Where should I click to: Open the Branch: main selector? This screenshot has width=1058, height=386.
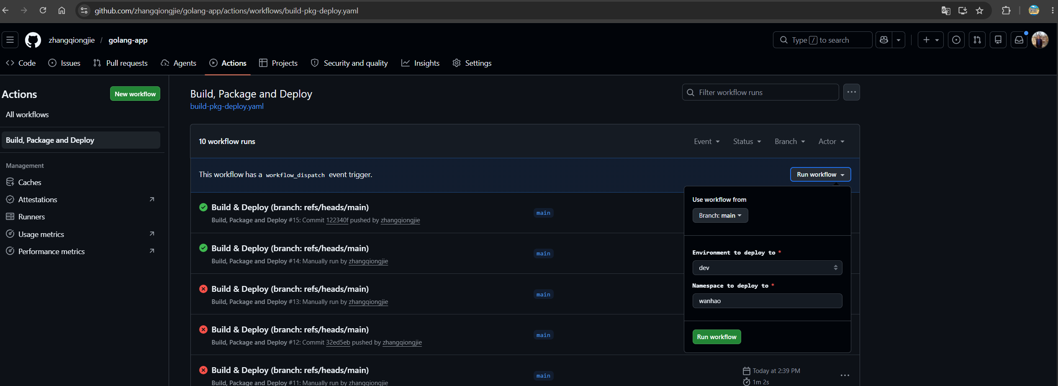pyautogui.click(x=720, y=216)
